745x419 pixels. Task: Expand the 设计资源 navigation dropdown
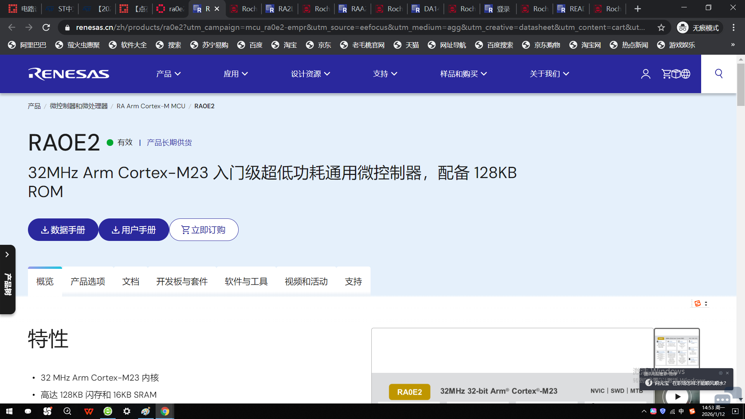tap(310, 74)
